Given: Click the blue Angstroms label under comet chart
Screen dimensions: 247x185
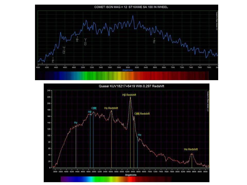Looking at the screenshot, I should click(127, 70).
